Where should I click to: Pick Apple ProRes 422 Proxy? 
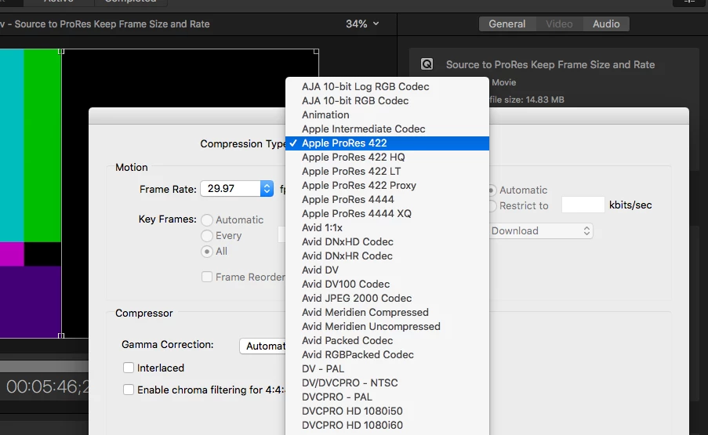387,186
